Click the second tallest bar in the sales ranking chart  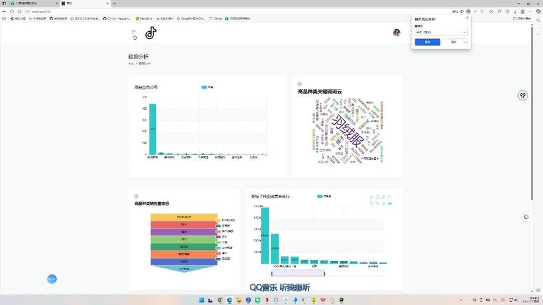point(275,249)
